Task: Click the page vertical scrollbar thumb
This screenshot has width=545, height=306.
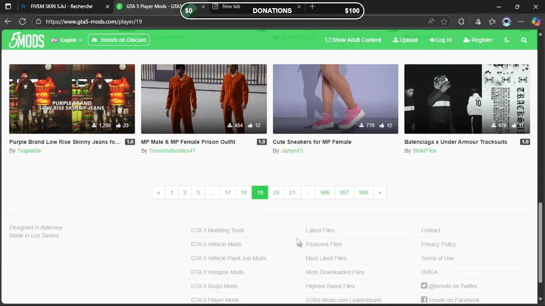Action: pyautogui.click(x=540, y=243)
